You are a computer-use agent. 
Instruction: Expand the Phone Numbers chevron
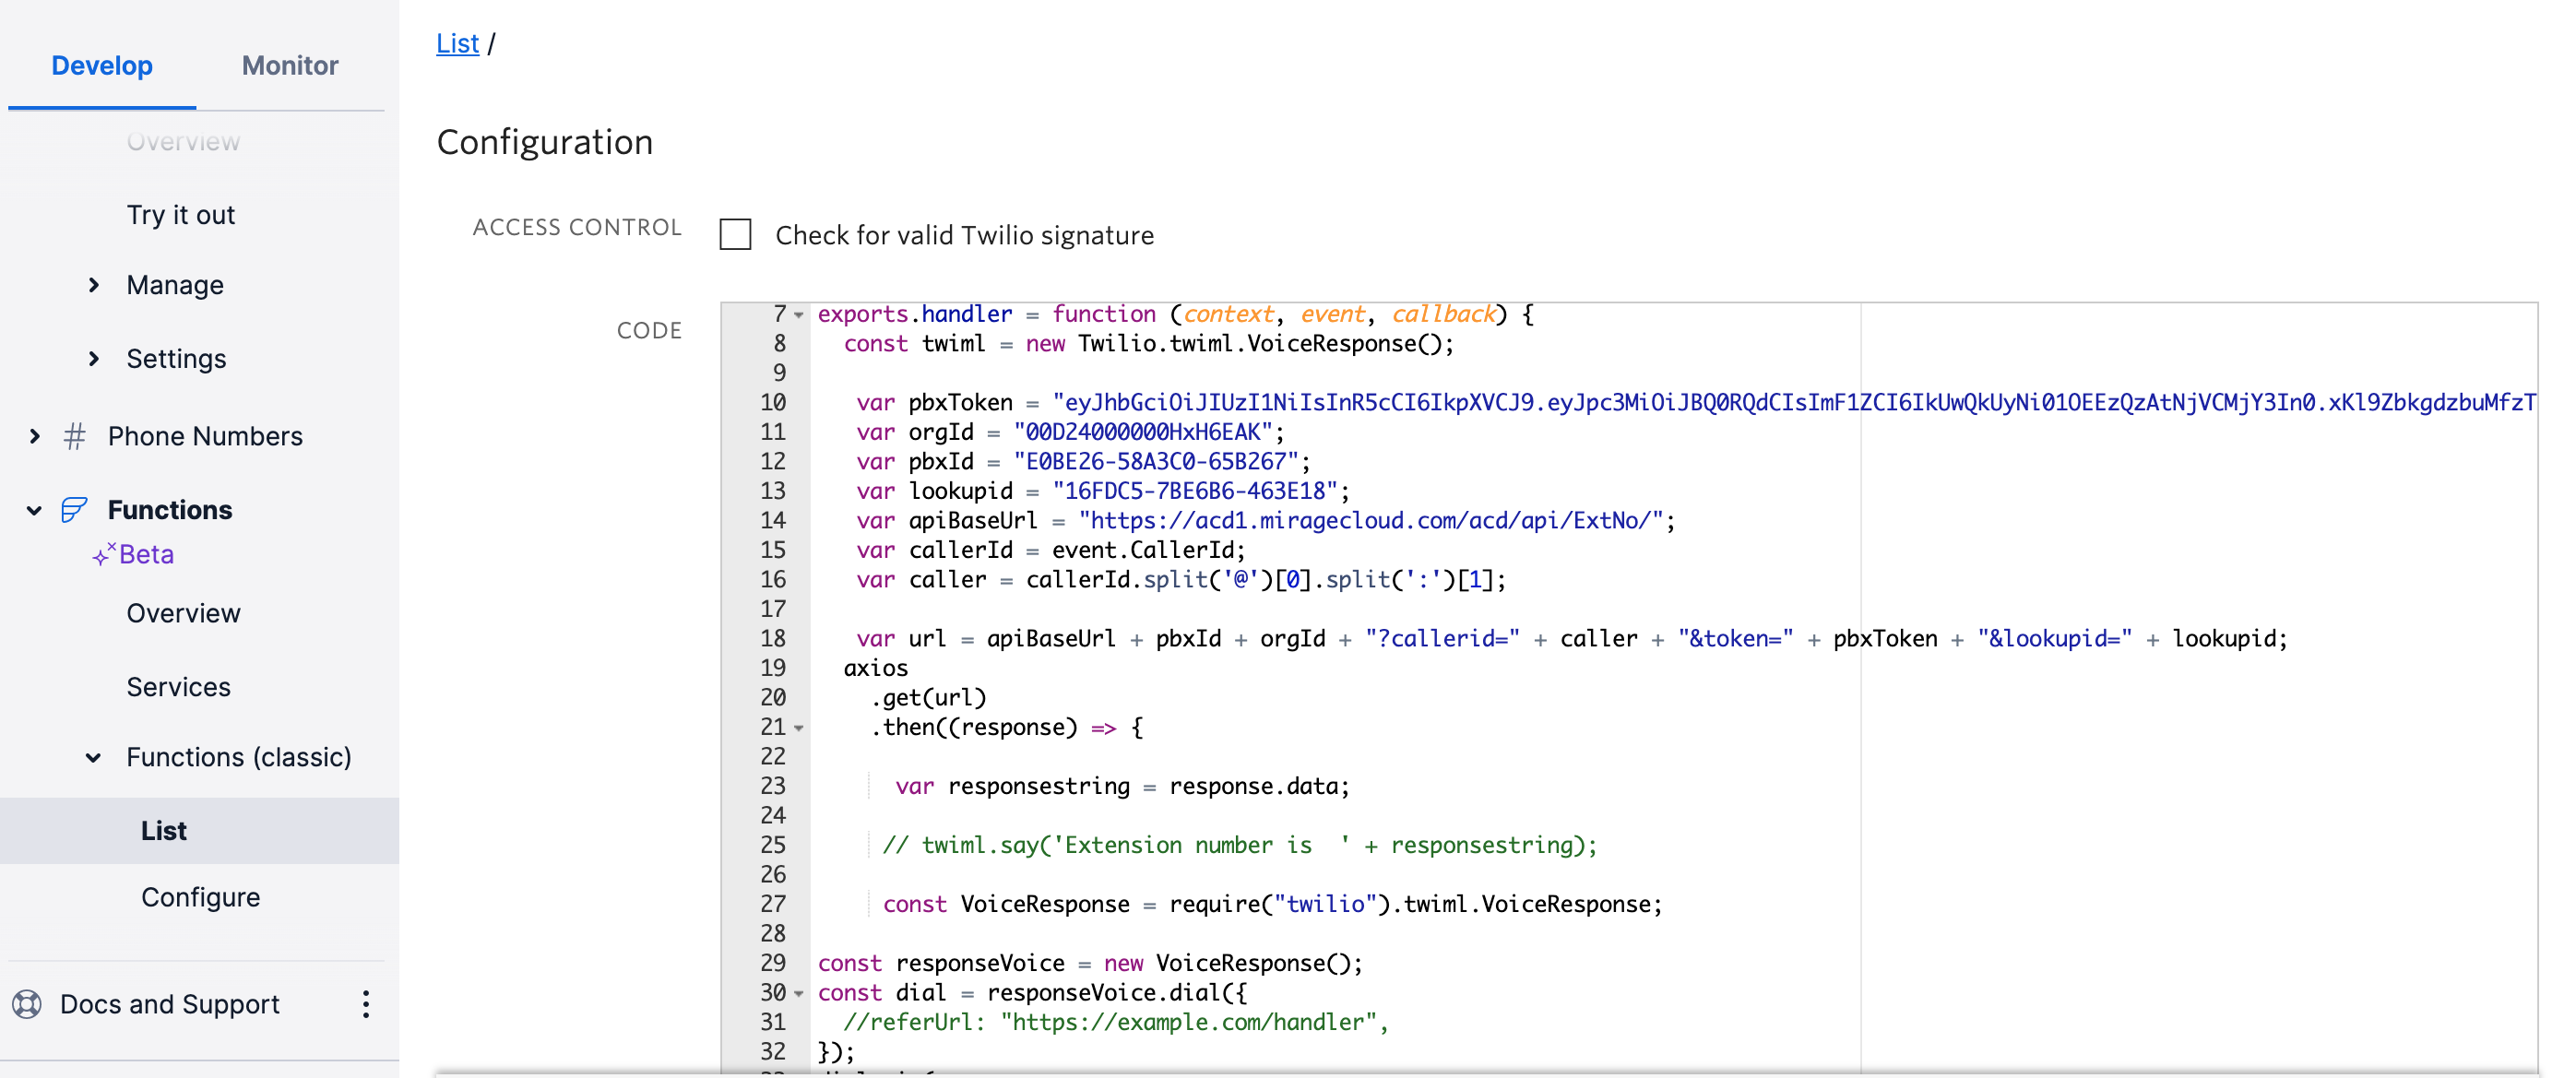(35, 436)
